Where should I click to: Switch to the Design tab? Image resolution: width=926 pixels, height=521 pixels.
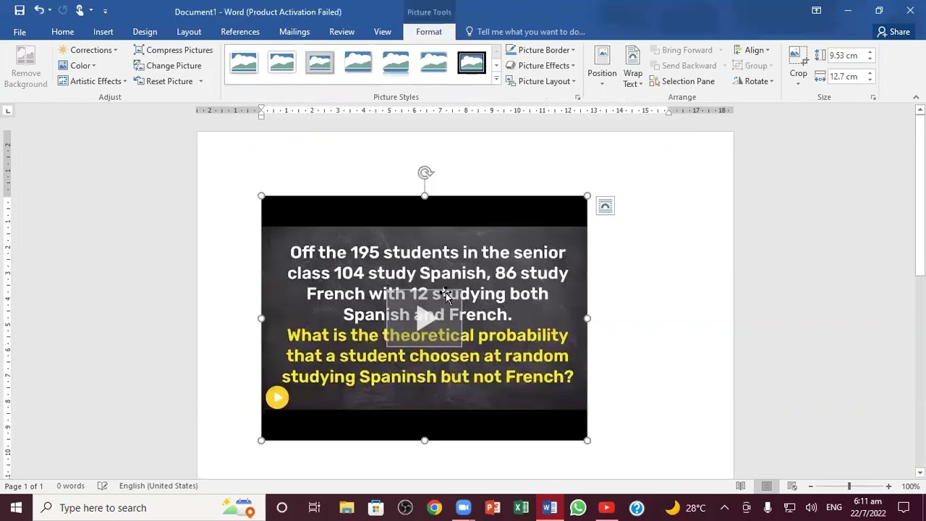145,32
